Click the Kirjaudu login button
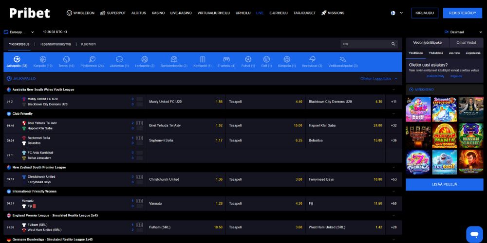 (x=425, y=13)
